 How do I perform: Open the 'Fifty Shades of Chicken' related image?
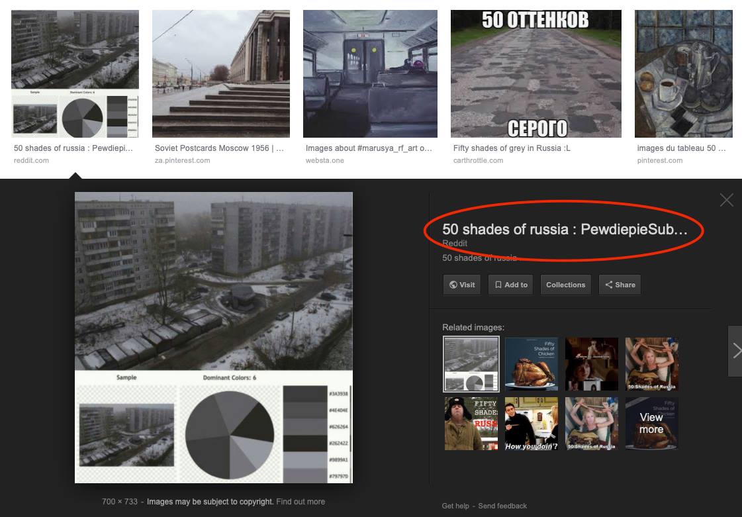click(x=532, y=364)
